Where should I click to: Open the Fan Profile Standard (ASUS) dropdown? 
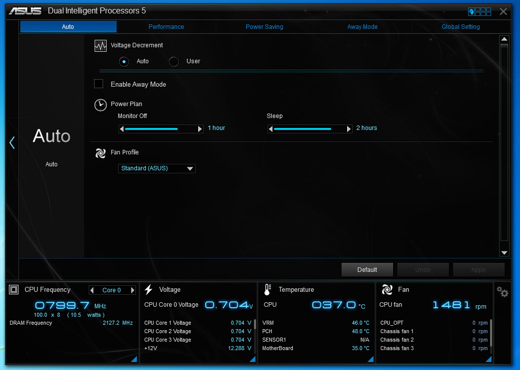[x=157, y=168]
